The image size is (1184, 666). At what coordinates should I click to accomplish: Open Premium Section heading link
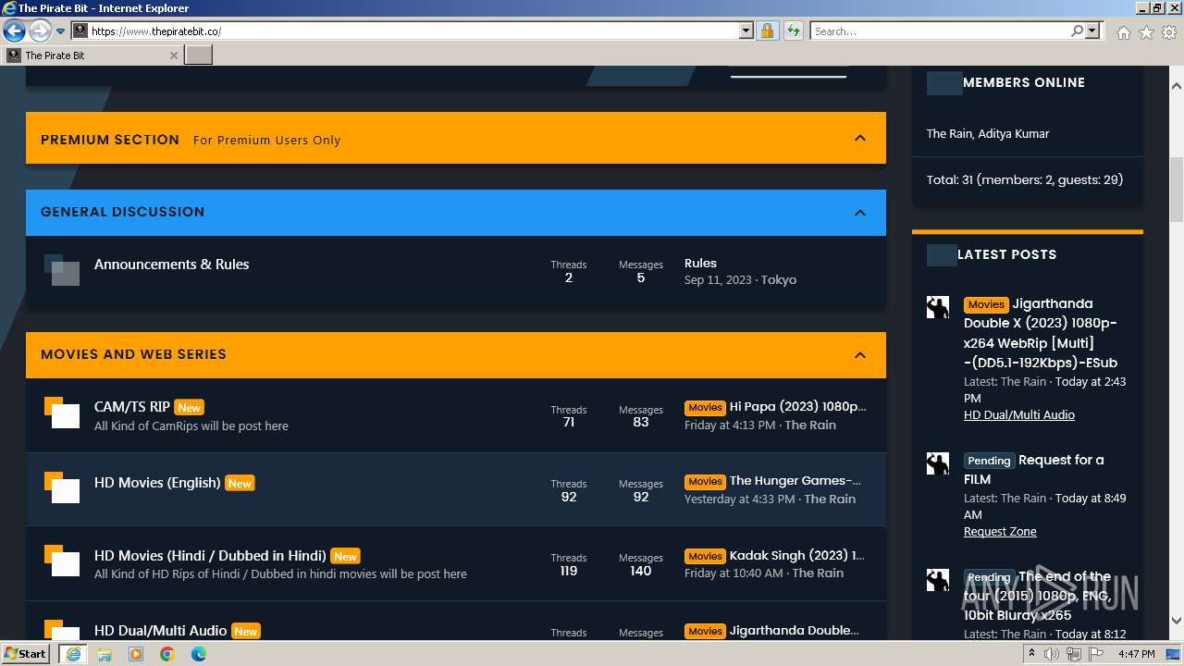click(x=110, y=140)
